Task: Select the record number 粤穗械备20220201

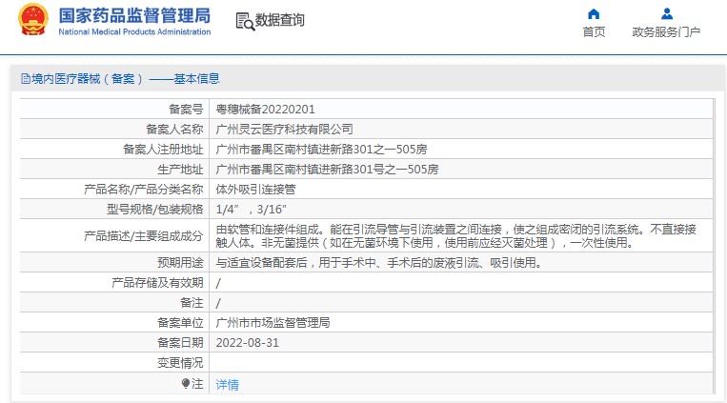Action: tap(265, 110)
